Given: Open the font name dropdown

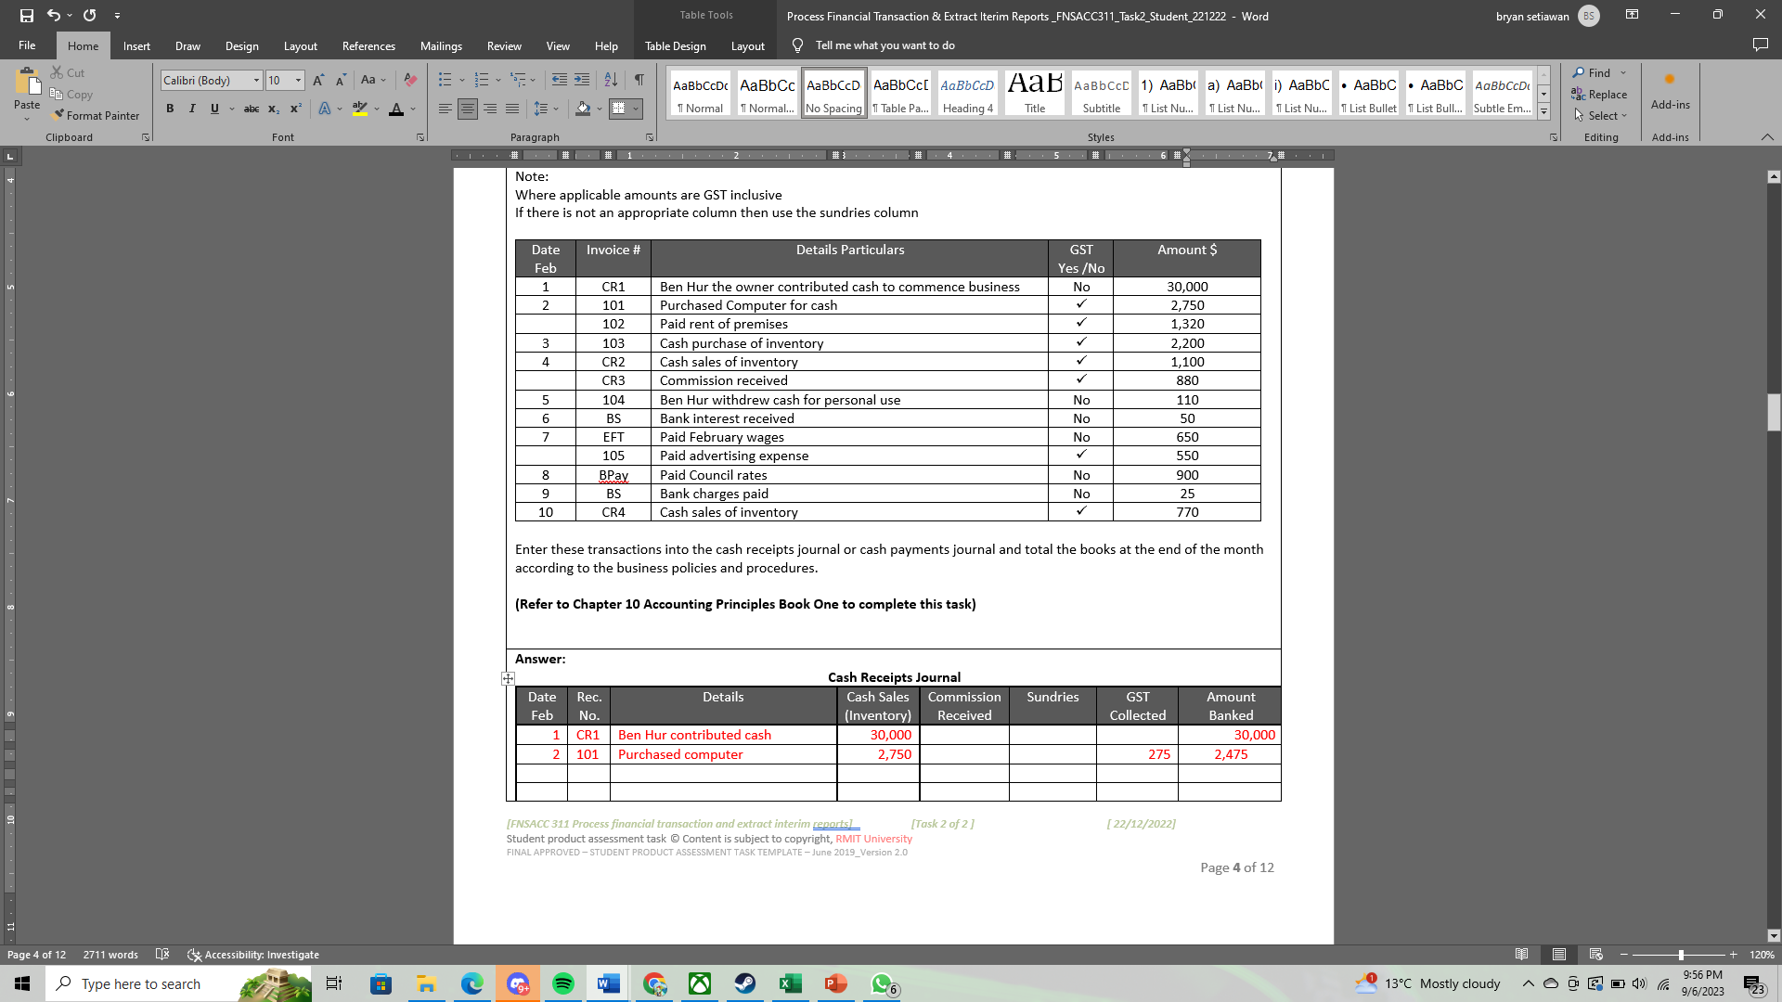Looking at the screenshot, I should 256,80.
